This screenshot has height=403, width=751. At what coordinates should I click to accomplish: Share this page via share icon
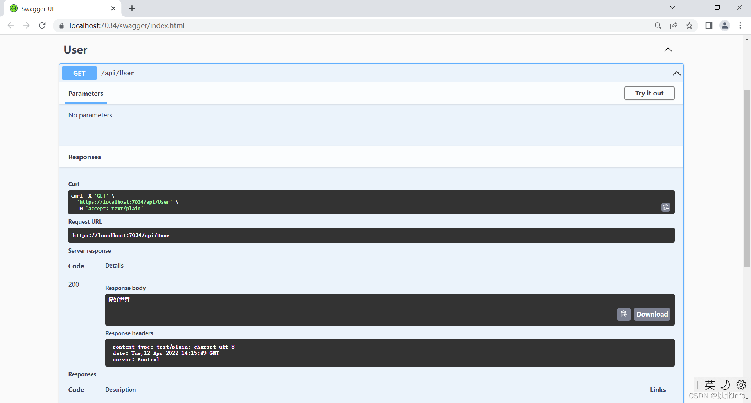coord(674,25)
